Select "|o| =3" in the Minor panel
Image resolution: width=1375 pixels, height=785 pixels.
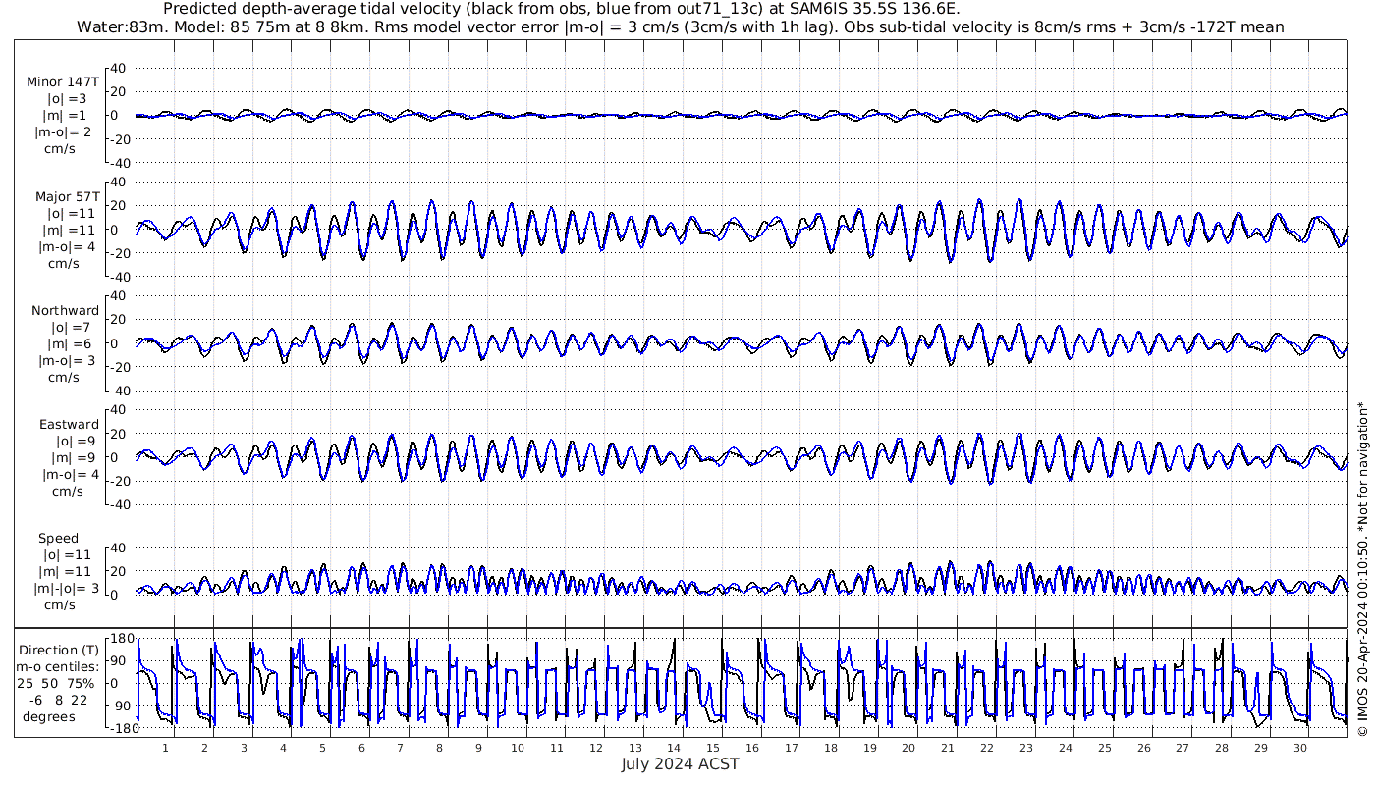click(69, 98)
